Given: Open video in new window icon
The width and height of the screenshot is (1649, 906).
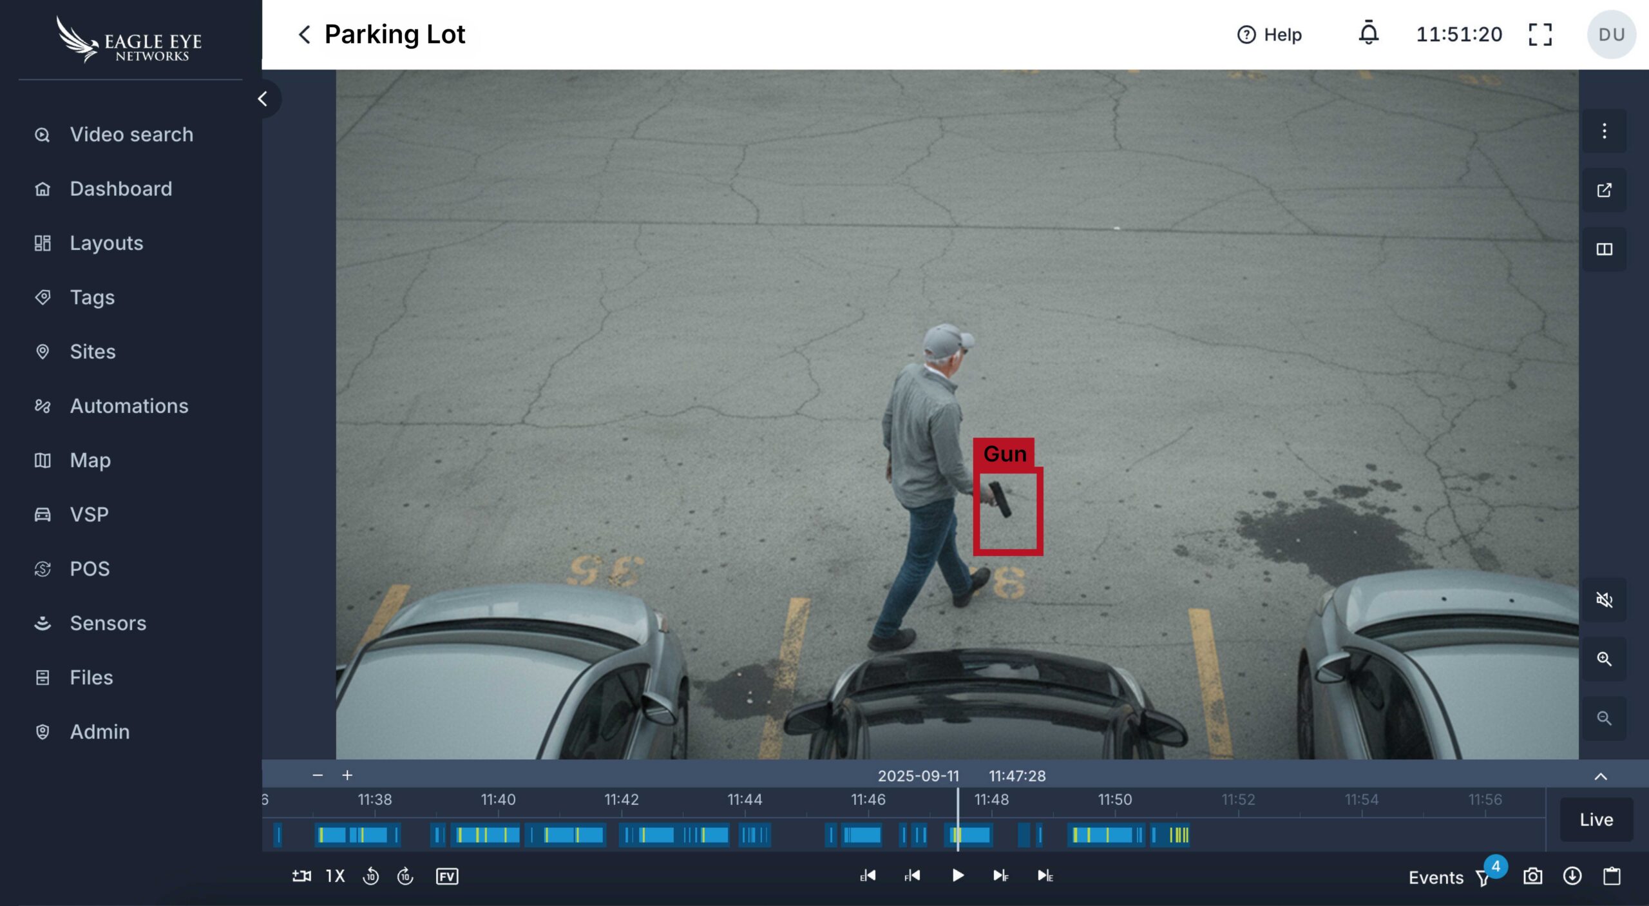Looking at the screenshot, I should 1604,190.
